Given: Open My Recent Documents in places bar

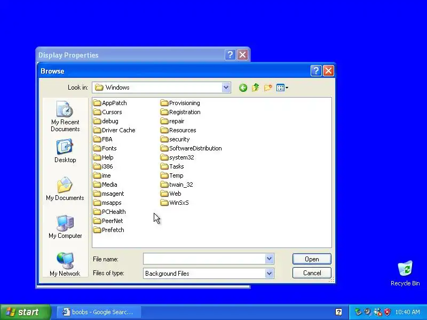Looking at the screenshot, I should [x=65, y=116].
